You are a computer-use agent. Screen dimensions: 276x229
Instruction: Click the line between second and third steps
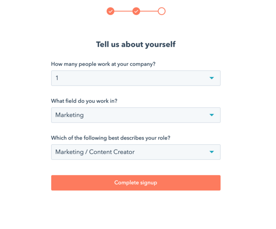point(149,11)
